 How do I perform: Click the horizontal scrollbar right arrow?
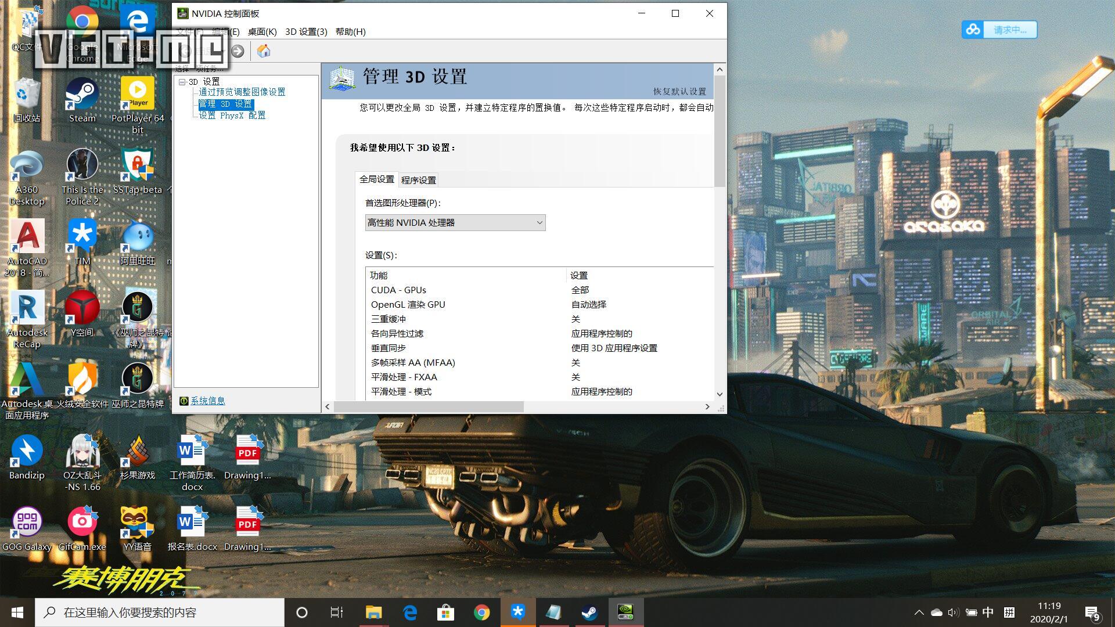[x=707, y=407]
